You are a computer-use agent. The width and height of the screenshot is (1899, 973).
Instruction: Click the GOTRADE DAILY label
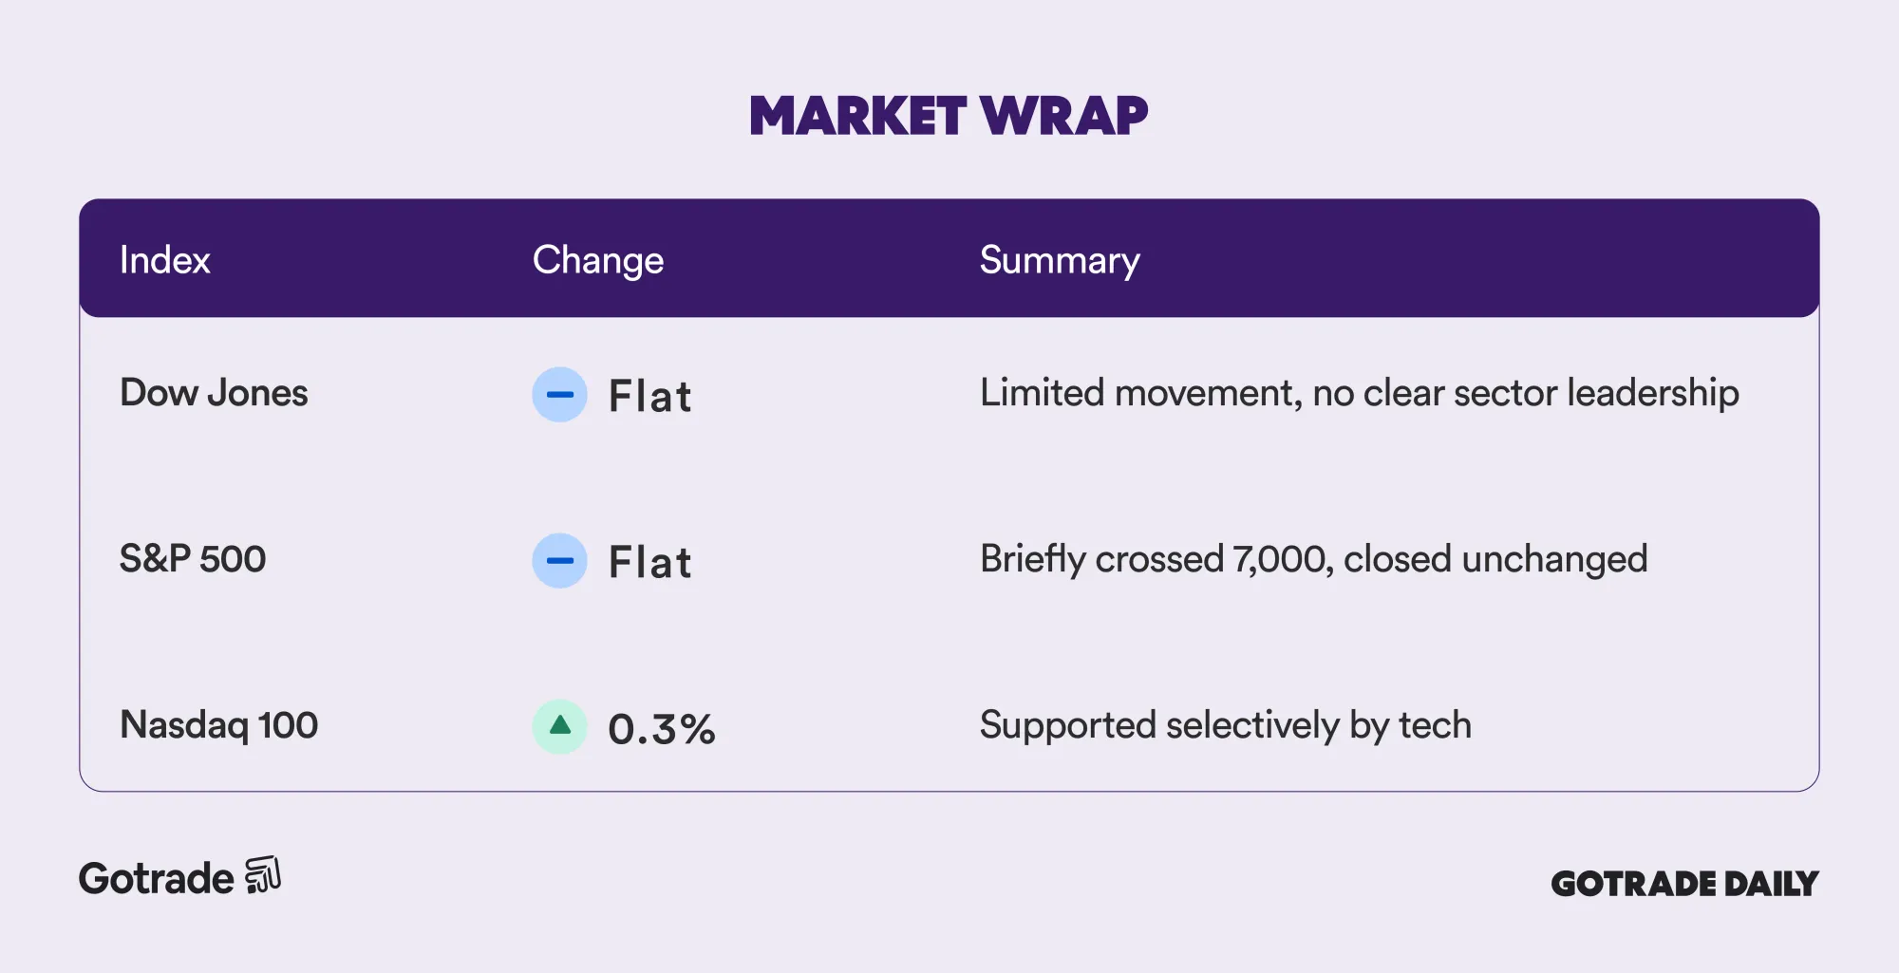pos(1684,884)
